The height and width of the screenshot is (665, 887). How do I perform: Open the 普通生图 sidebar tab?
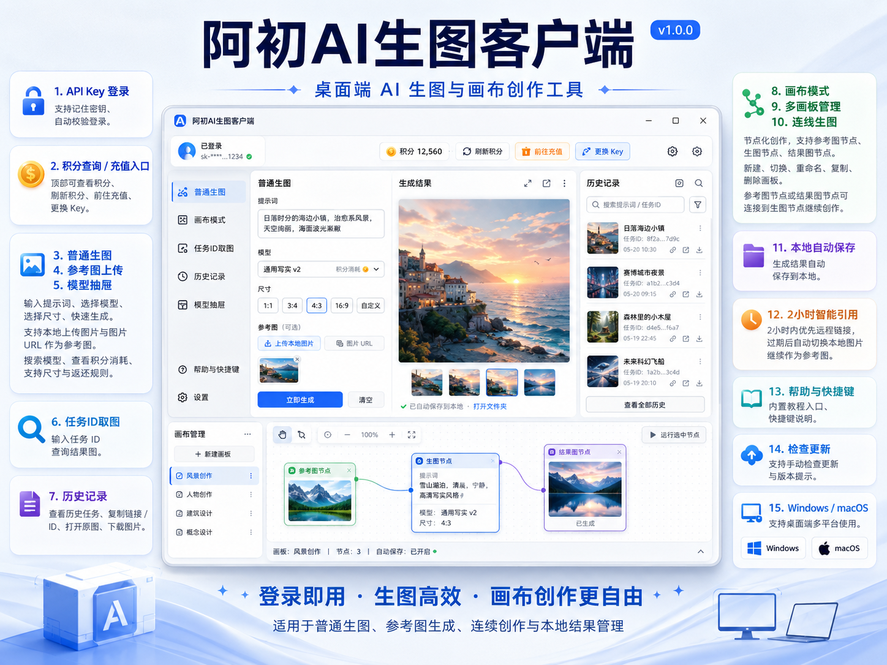[x=208, y=192]
